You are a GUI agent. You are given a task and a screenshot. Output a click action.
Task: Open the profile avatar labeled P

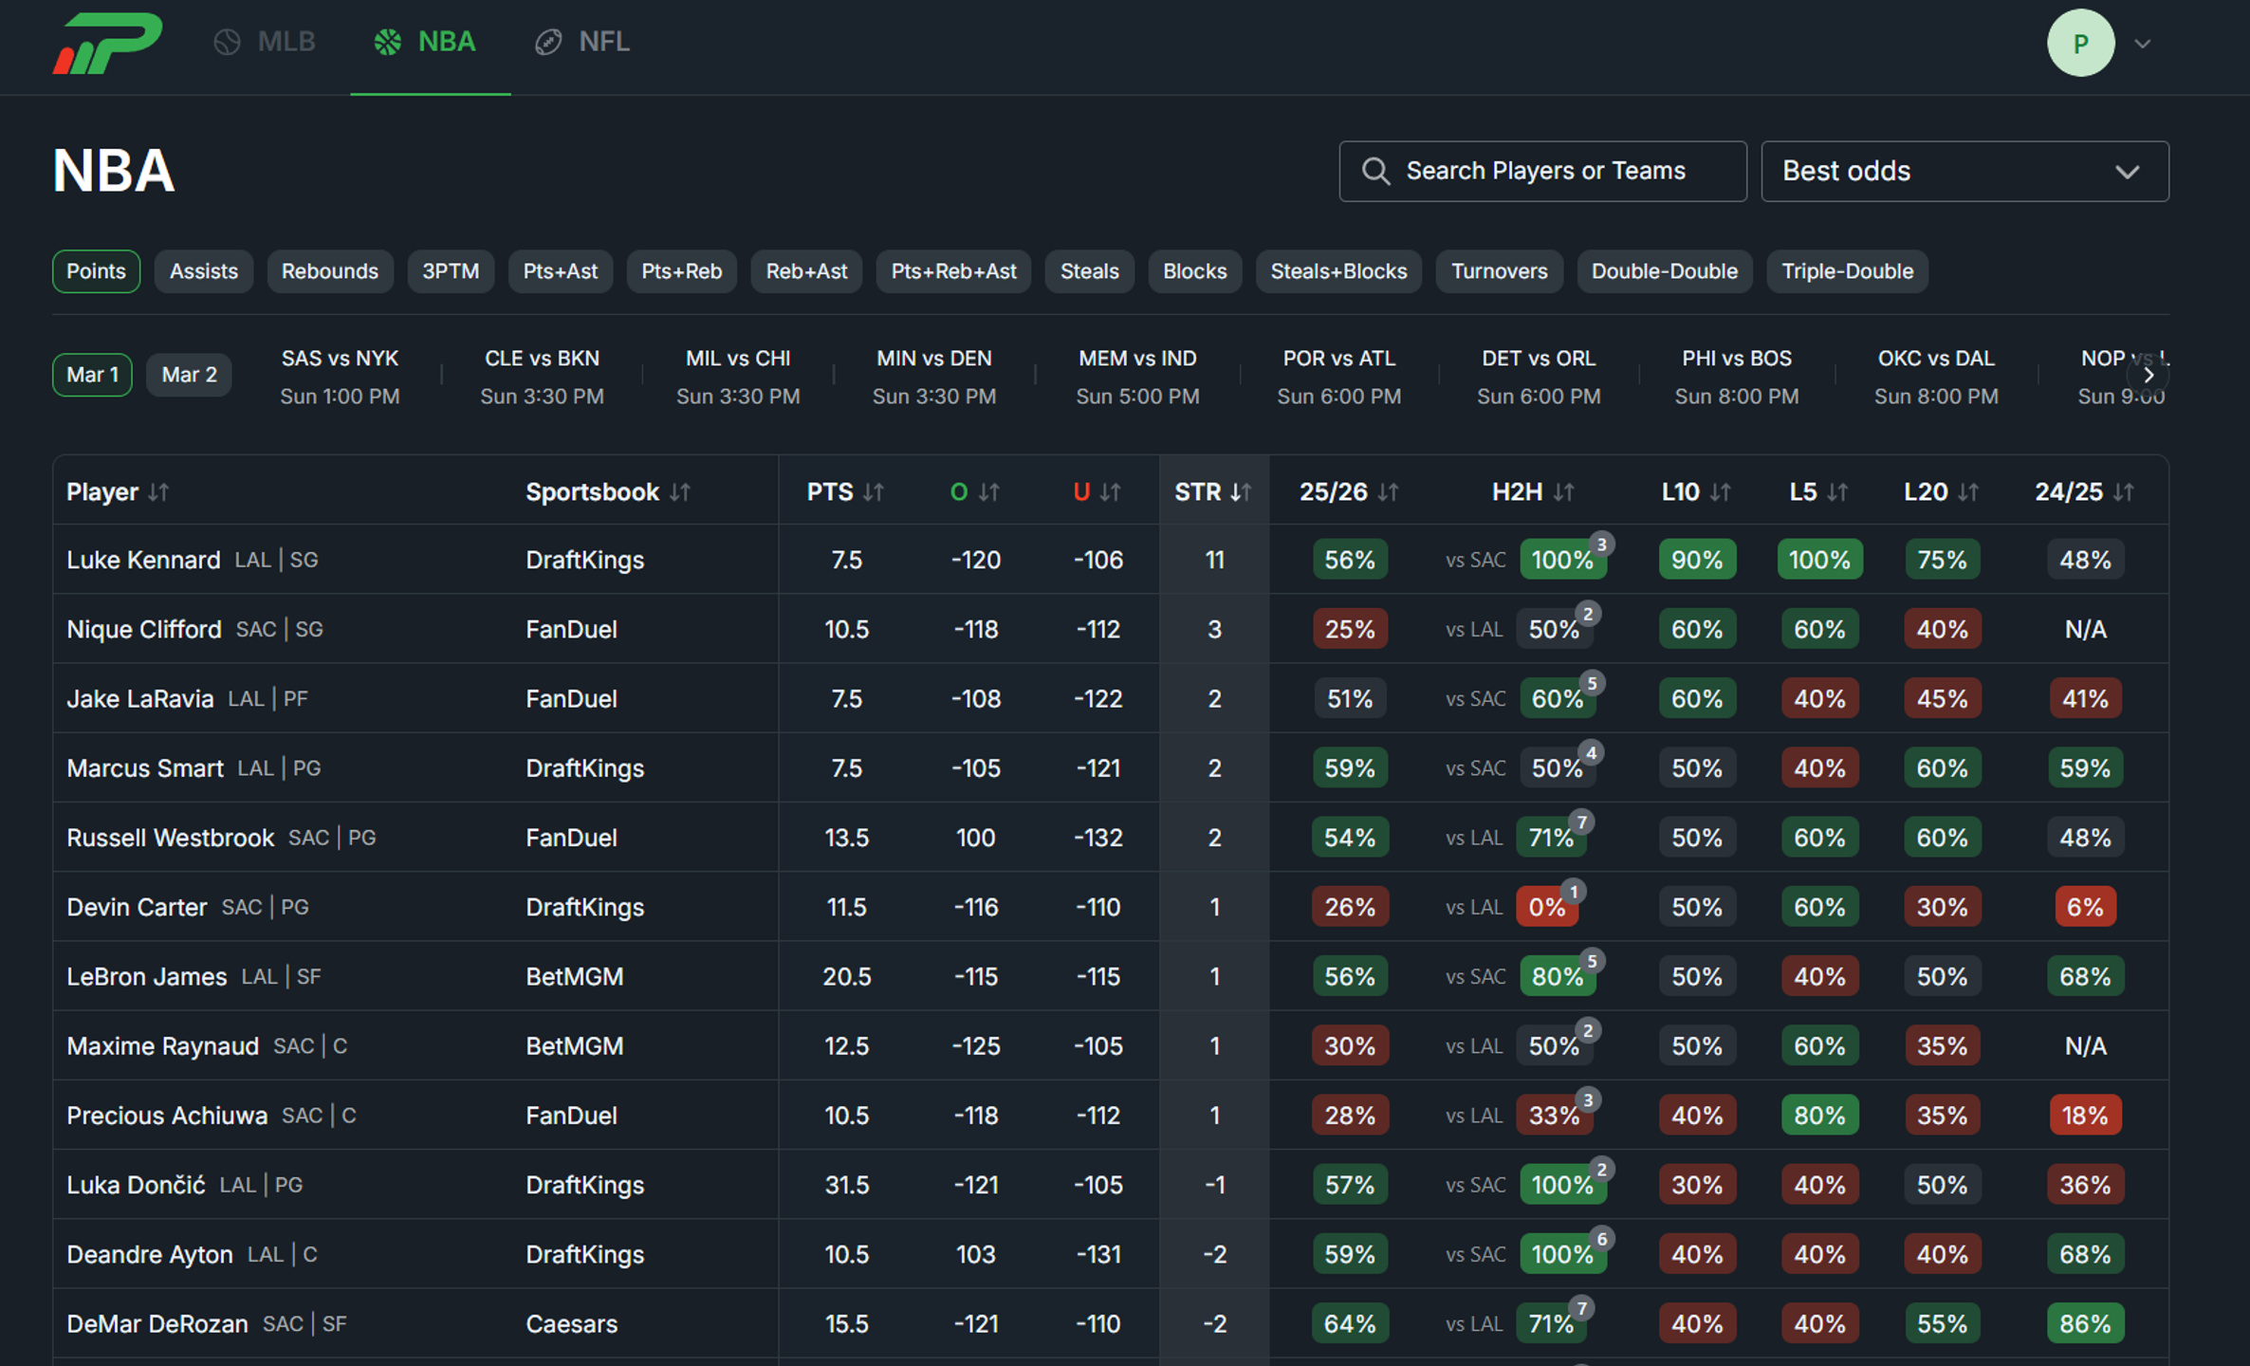point(2080,43)
